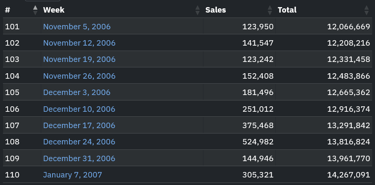Click the sort arrows in the Sales column

click(x=270, y=10)
